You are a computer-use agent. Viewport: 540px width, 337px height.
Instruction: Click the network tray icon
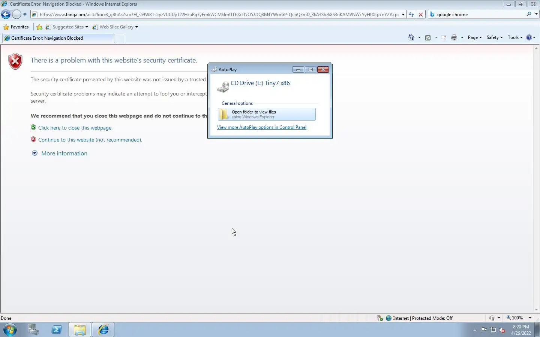[x=493, y=330]
